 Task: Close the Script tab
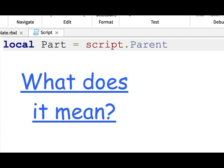coord(57,33)
